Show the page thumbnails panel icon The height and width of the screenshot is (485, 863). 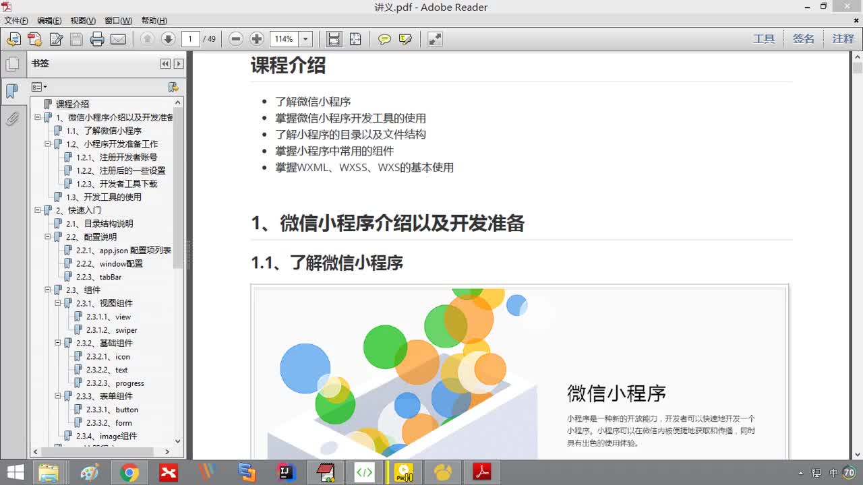coord(12,65)
